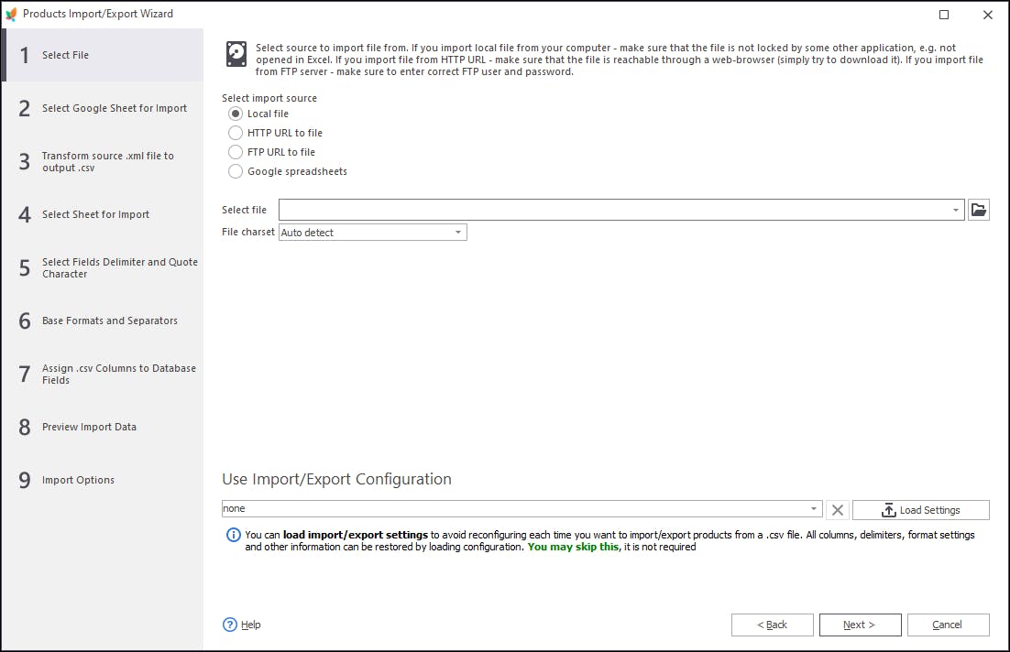1010x652 pixels.
Task: Maximize the wizard window
Action: tap(944, 14)
